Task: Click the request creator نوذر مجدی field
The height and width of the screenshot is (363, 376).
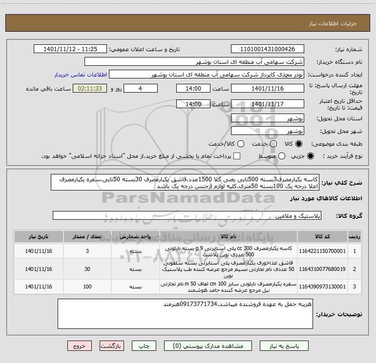Action: (x=207, y=75)
